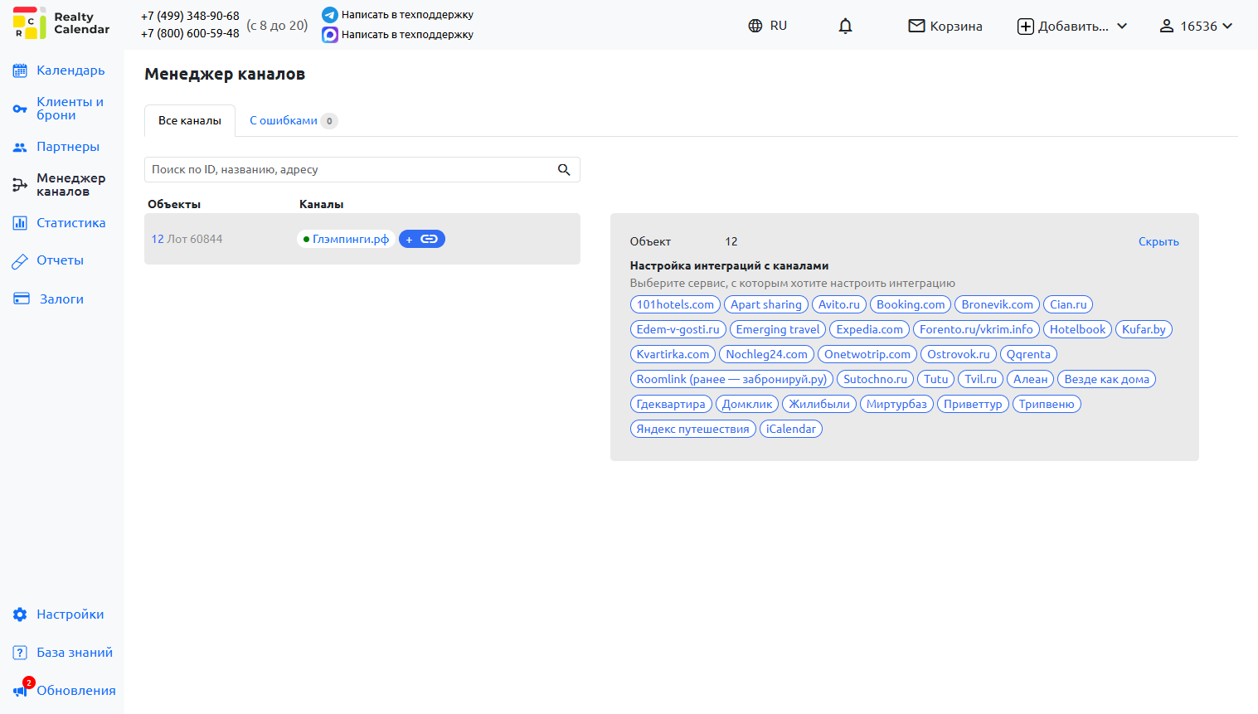Click the База знаний question icon
The width and height of the screenshot is (1258, 714).
coord(20,653)
